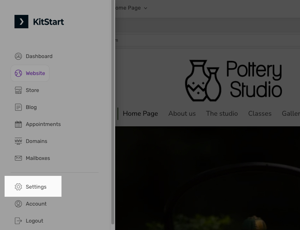300x230 pixels.
Task: Open the Blog menu label
Action: pyautogui.click(x=31, y=107)
